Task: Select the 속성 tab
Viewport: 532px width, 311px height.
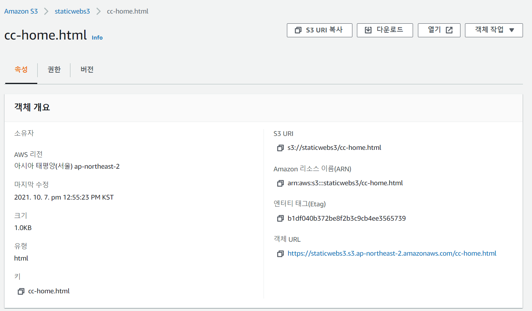Action: 21,70
